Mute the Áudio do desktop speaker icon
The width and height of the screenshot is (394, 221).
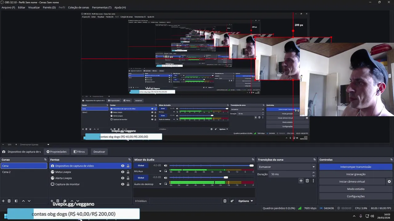pyautogui.click(x=166, y=177)
